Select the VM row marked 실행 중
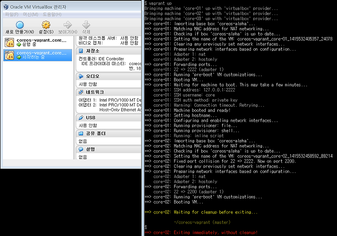This screenshot has width=337, height=236. coord(37,42)
